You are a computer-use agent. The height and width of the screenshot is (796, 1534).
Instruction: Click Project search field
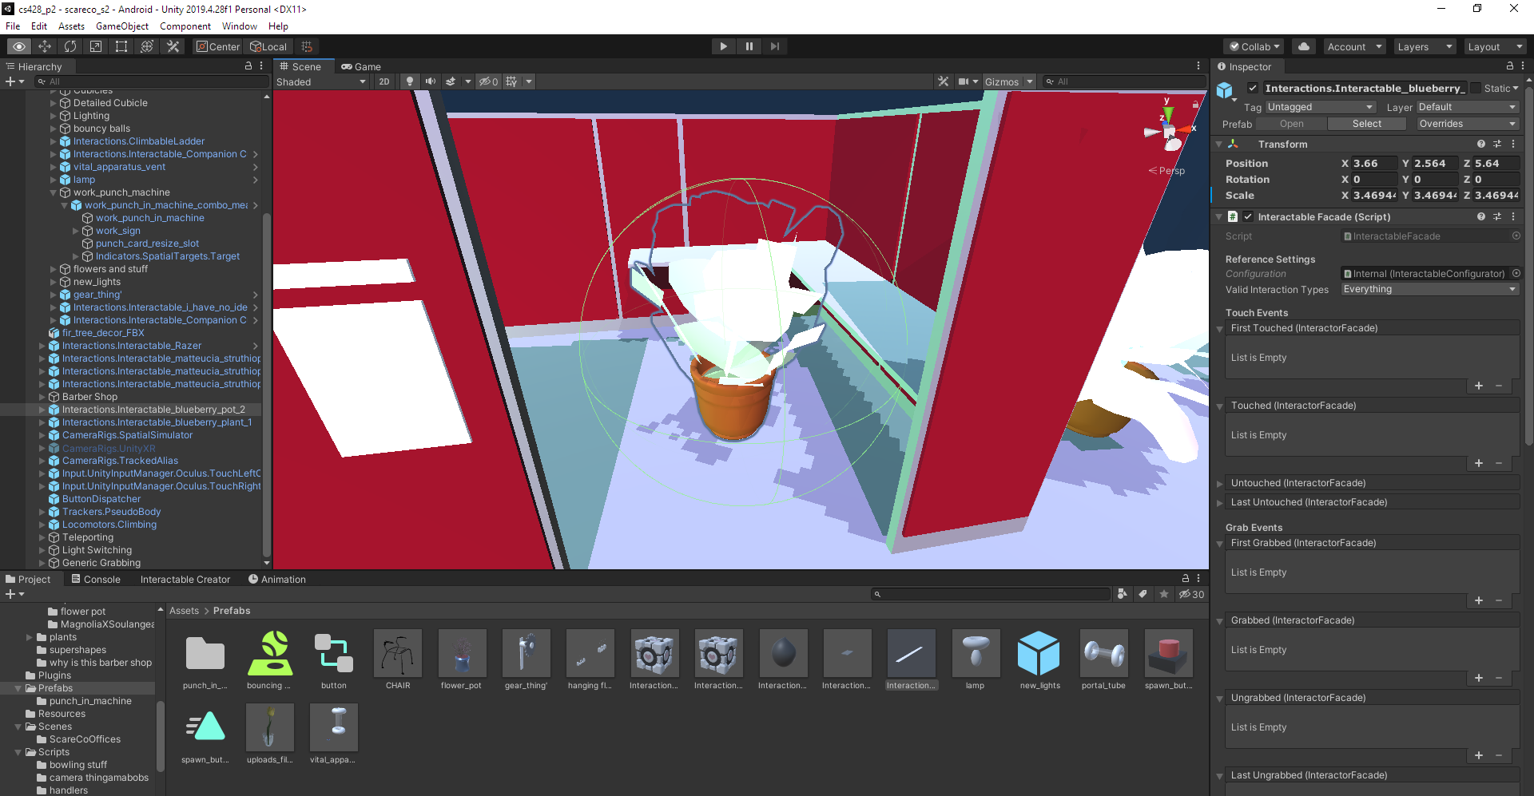tap(991, 594)
